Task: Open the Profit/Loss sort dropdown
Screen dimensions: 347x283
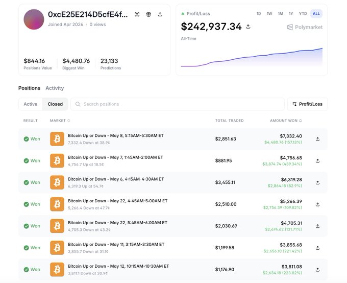Action: 307,104
